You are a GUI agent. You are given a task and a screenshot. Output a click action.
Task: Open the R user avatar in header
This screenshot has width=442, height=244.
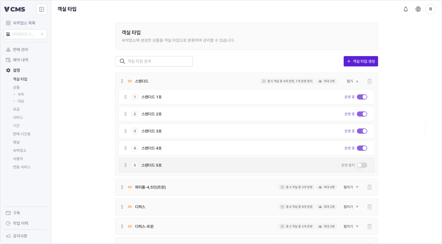click(x=431, y=9)
